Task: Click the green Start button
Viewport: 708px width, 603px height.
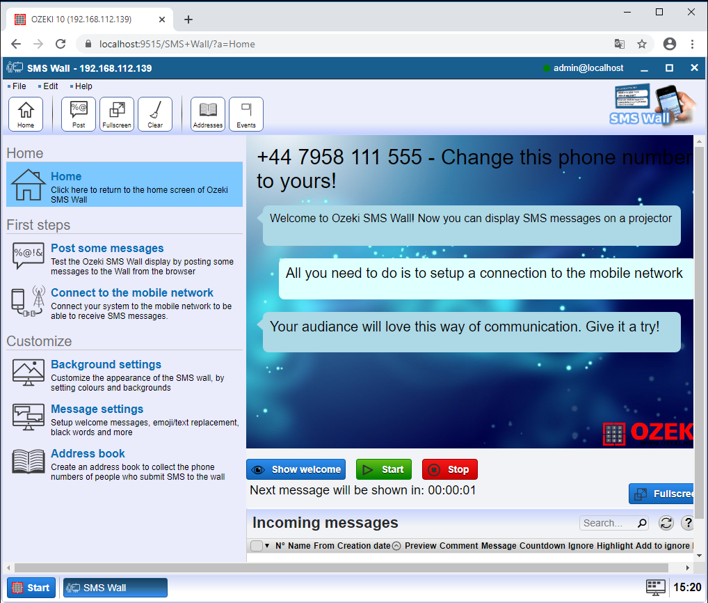Action: coord(384,469)
